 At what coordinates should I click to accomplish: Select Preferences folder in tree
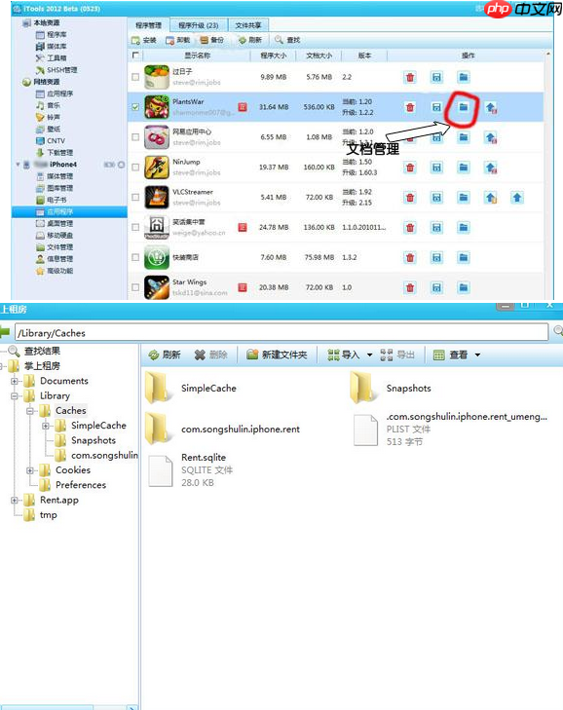81,485
